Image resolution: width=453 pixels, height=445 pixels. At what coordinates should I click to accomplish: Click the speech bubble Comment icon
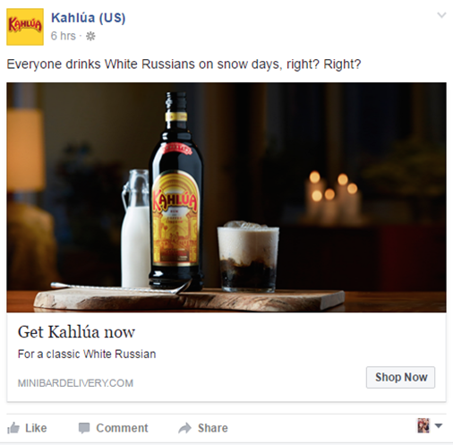pos(84,428)
